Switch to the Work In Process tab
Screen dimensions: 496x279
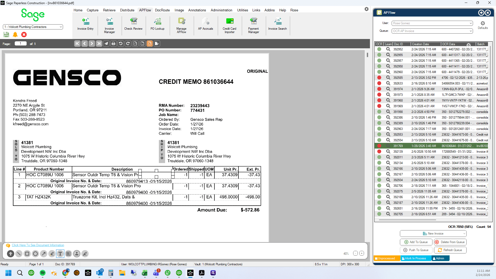[416, 258]
